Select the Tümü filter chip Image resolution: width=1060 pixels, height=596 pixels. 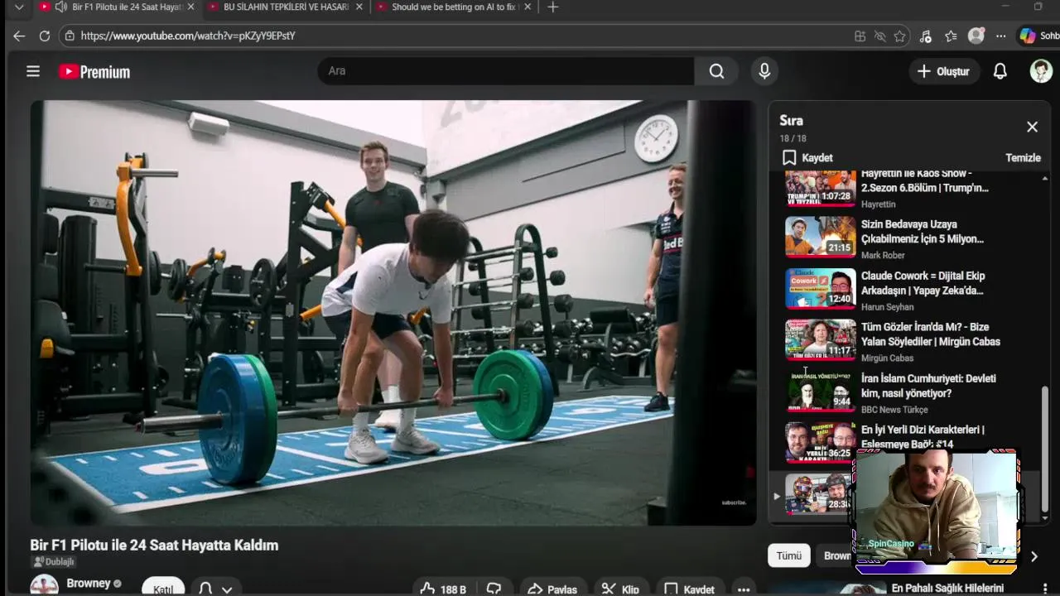tap(788, 555)
